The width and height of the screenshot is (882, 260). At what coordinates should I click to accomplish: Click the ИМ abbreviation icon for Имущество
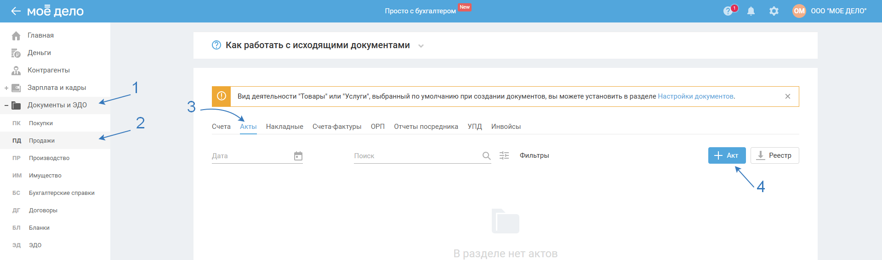(x=17, y=176)
